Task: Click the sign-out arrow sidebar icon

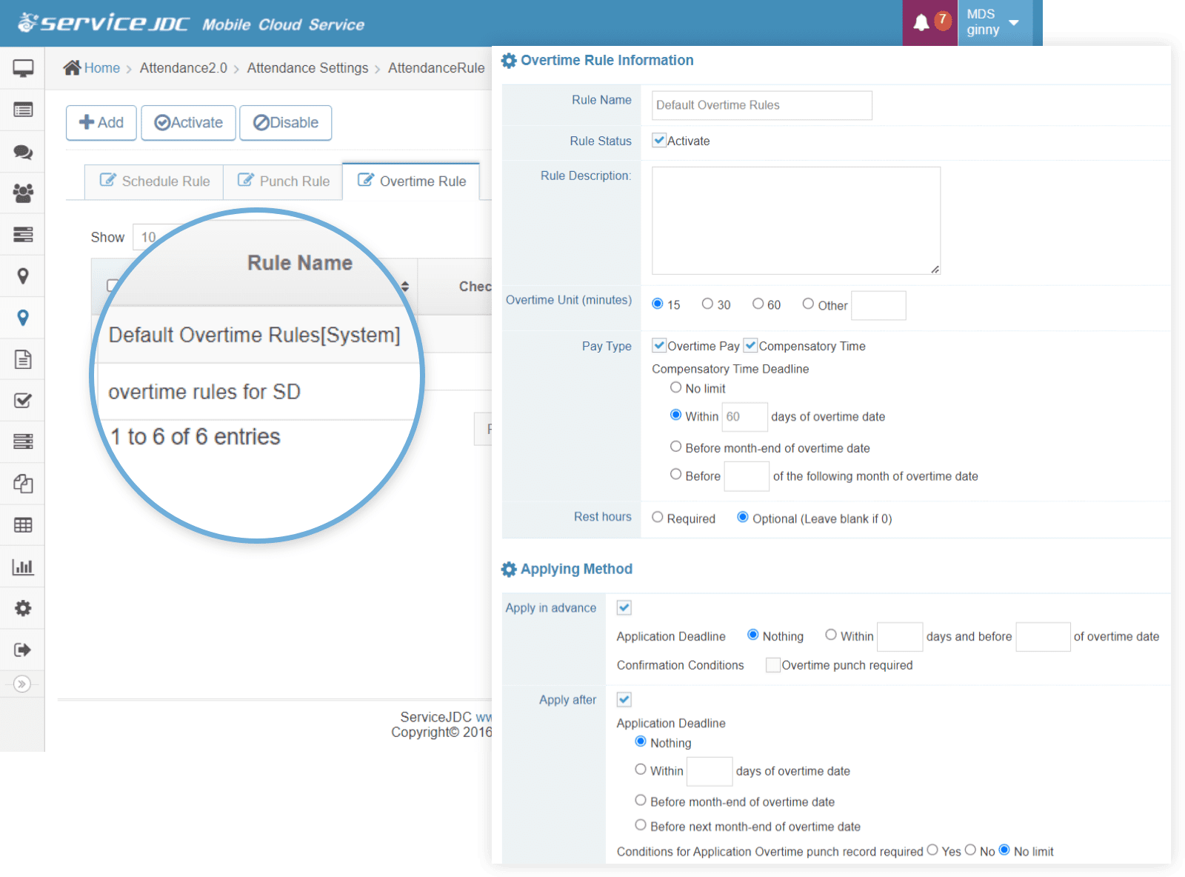Action: pyautogui.click(x=23, y=650)
